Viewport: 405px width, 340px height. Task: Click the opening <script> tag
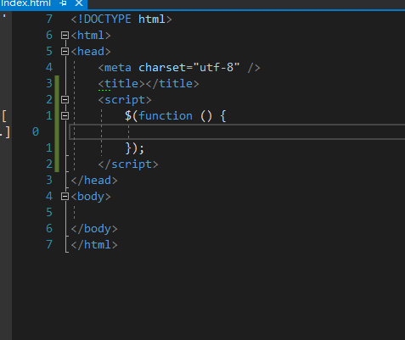[x=125, y=100]
